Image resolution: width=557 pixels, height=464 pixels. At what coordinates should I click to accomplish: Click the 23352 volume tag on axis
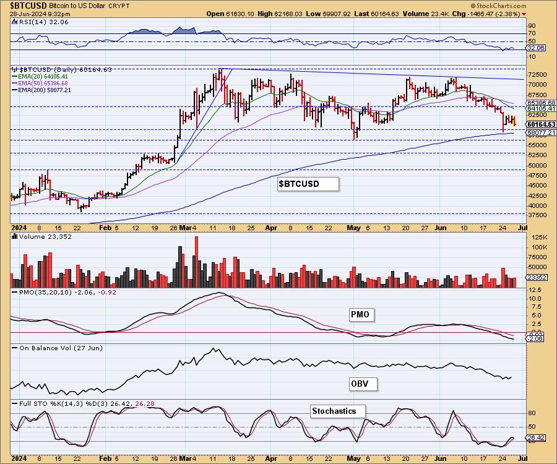click(x=537, y=278)
